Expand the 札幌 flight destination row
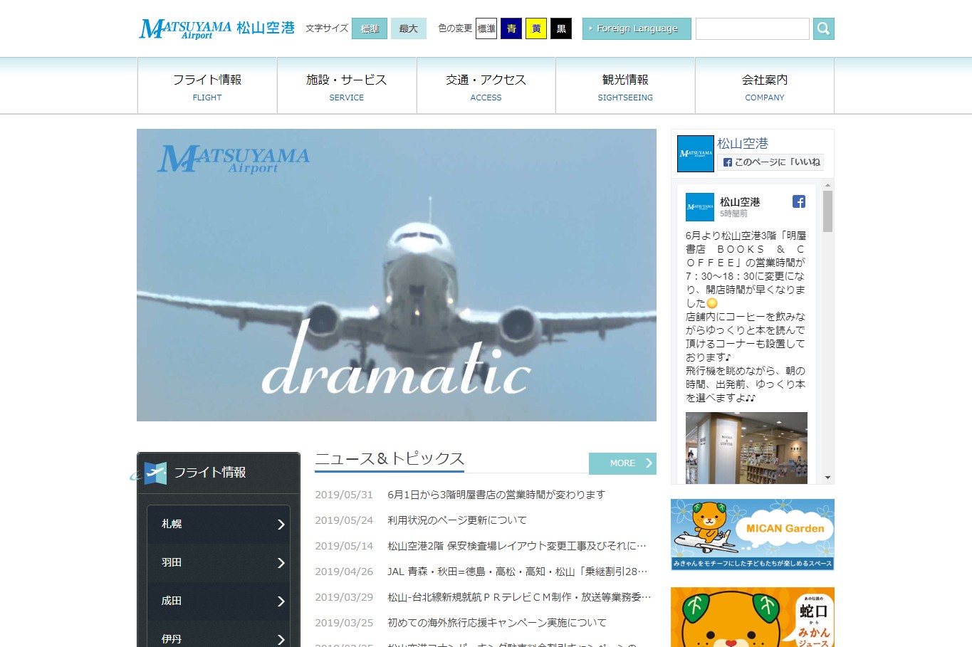972x647 pixels. 219,524
